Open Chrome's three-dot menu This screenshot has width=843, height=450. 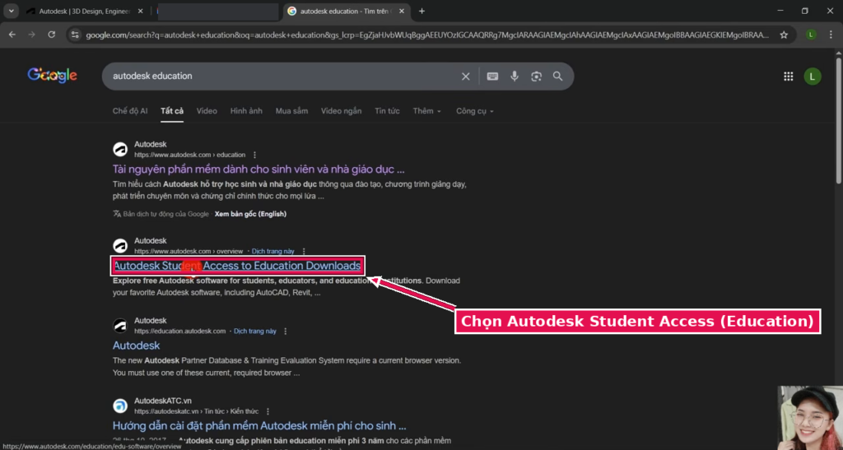coord(831,35)
